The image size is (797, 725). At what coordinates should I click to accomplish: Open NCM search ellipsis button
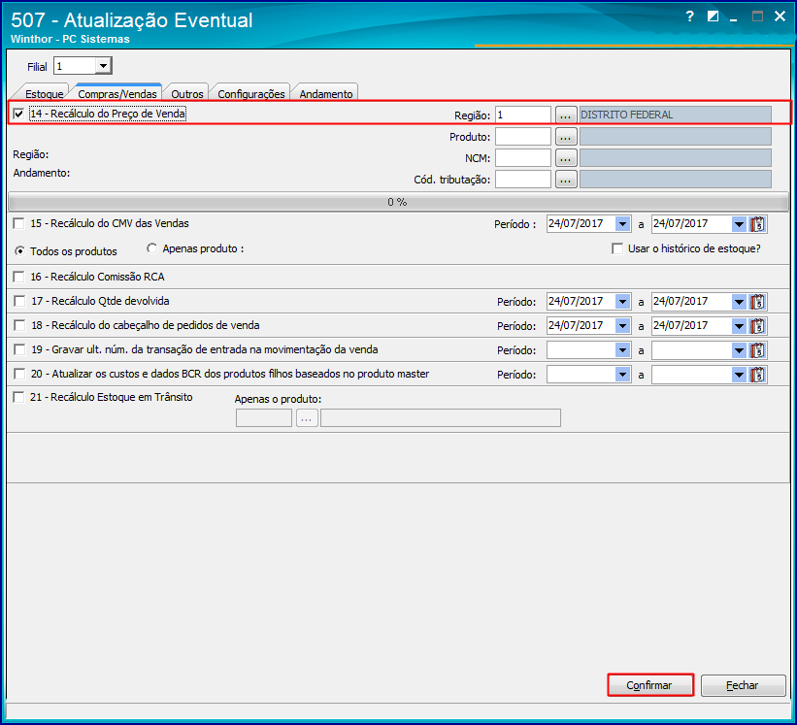point(566,158)
